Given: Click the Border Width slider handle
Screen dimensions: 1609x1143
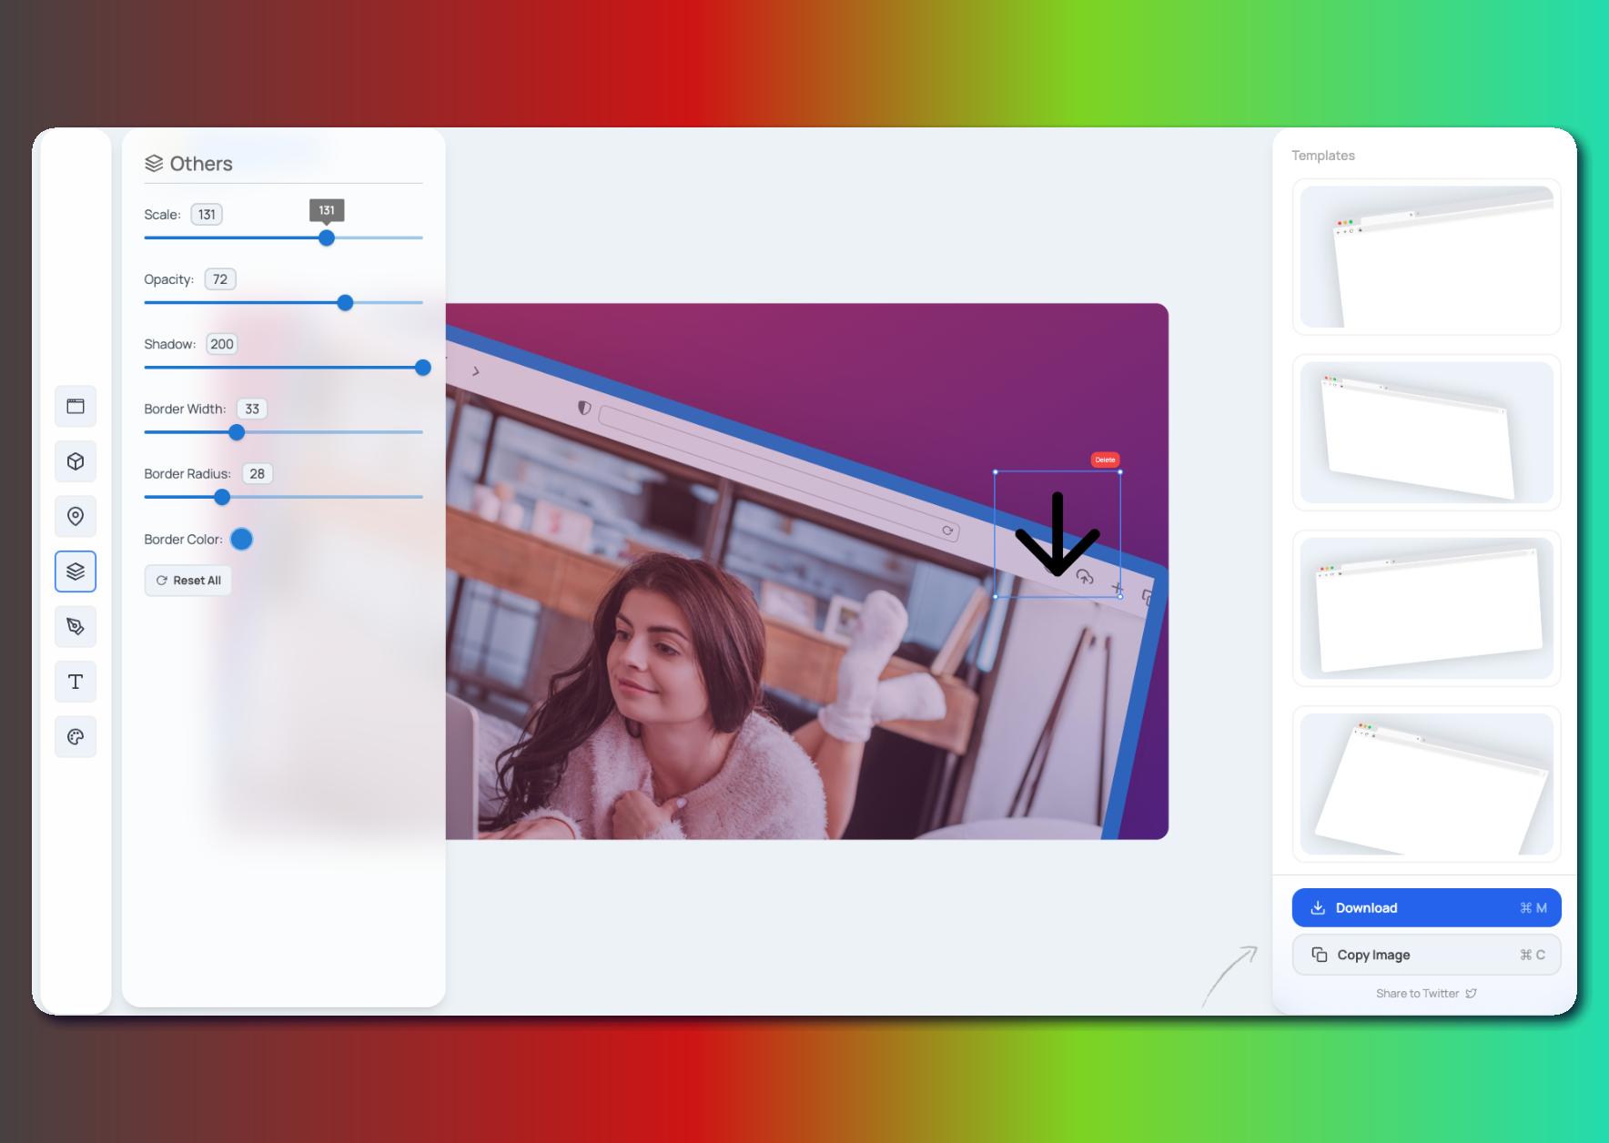Looking at the screenshot, I should [x=237, y=432].
